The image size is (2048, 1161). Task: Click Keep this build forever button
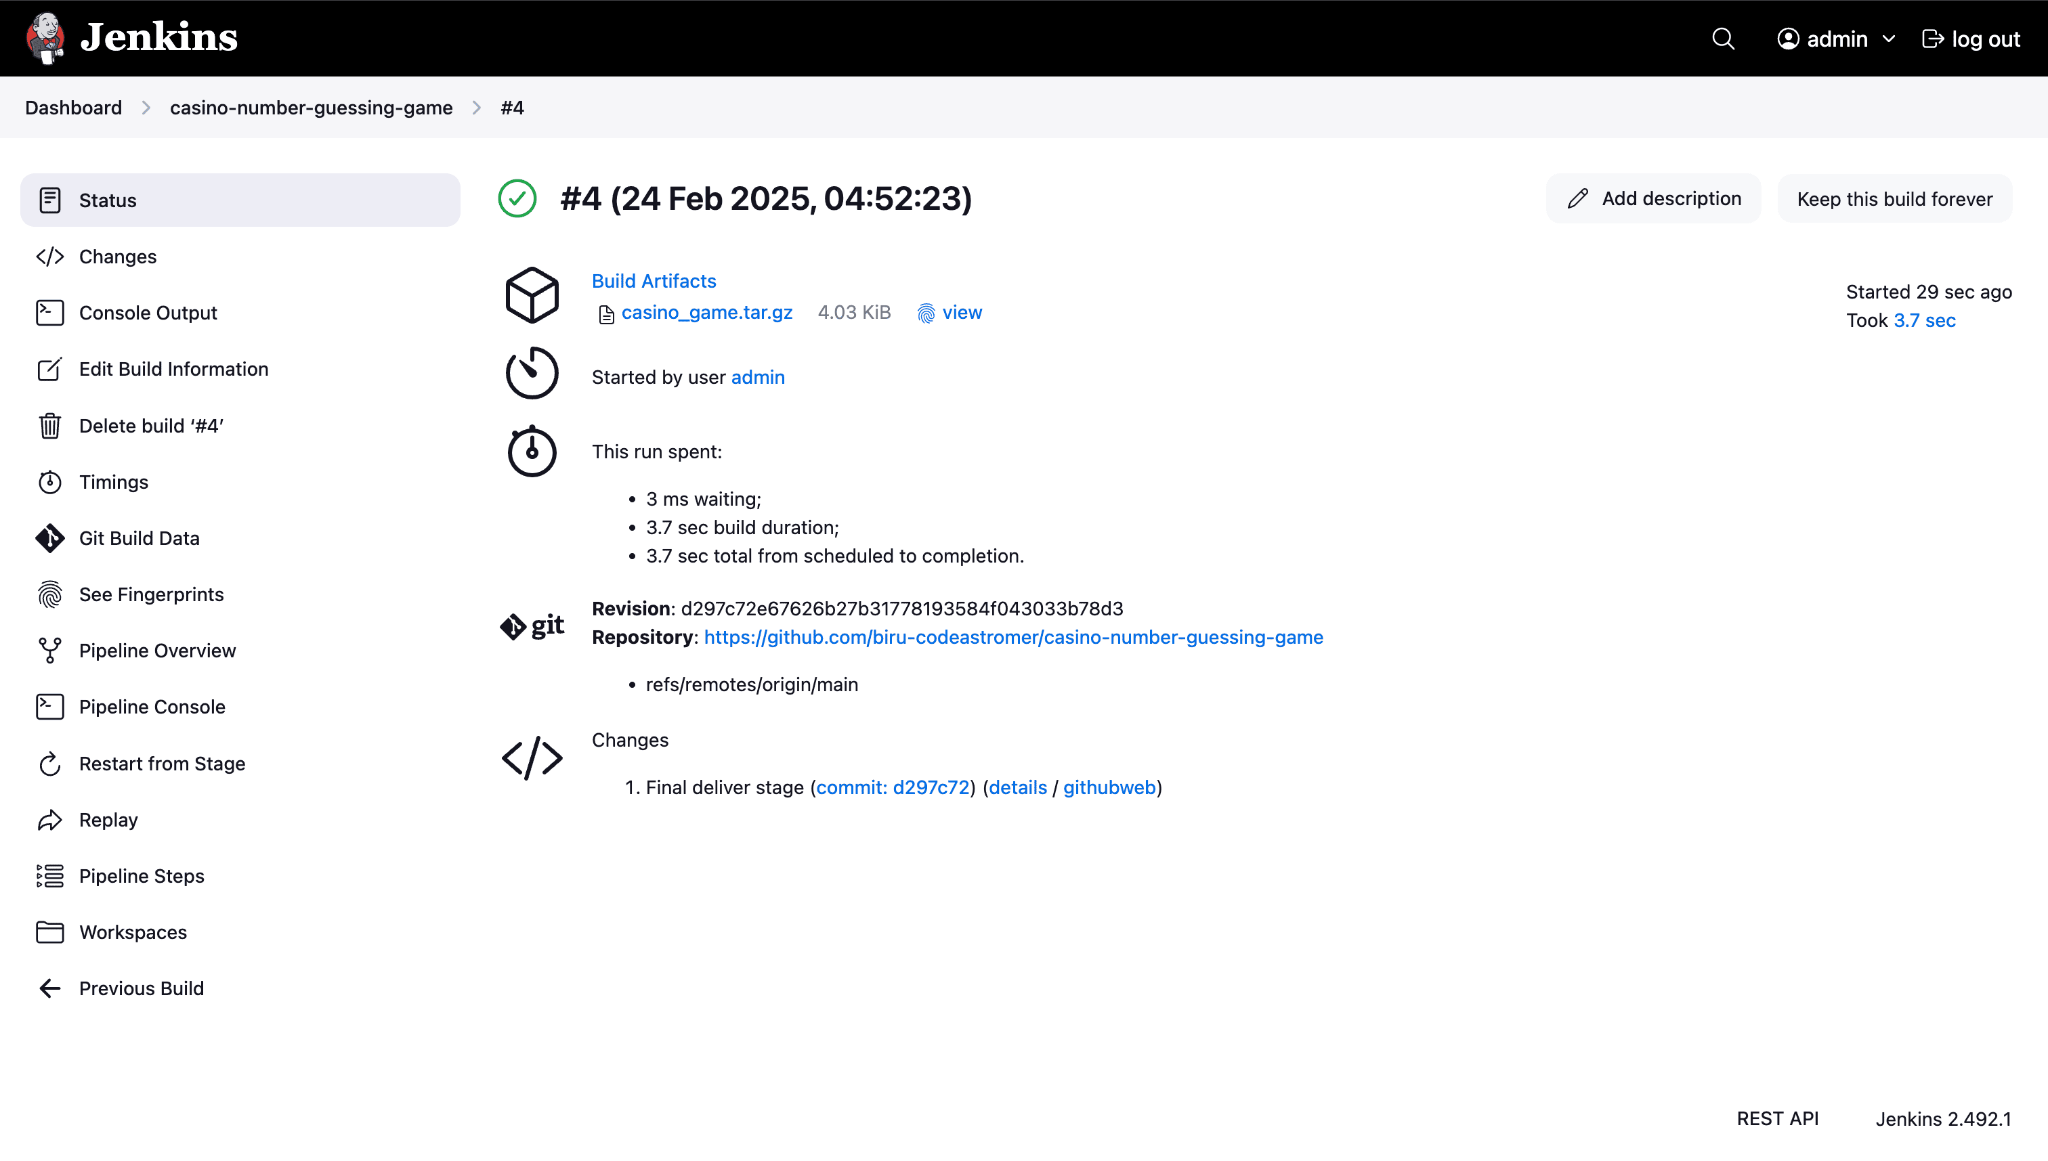tap(1894, 198)
